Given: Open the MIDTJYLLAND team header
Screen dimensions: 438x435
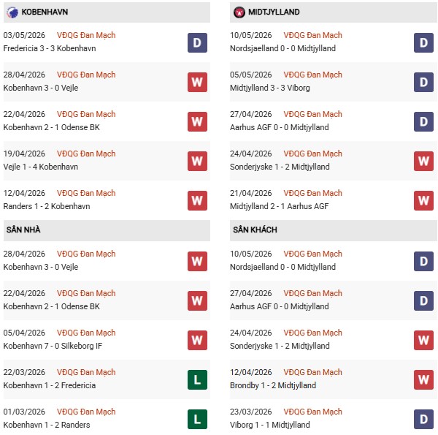Looking at the screenshot, I should (334, 12).
